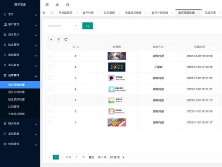This screenshot has height=167, width=222.
Task: Switch to the 盒子列表 tab
Action: [x=88, y=13]
